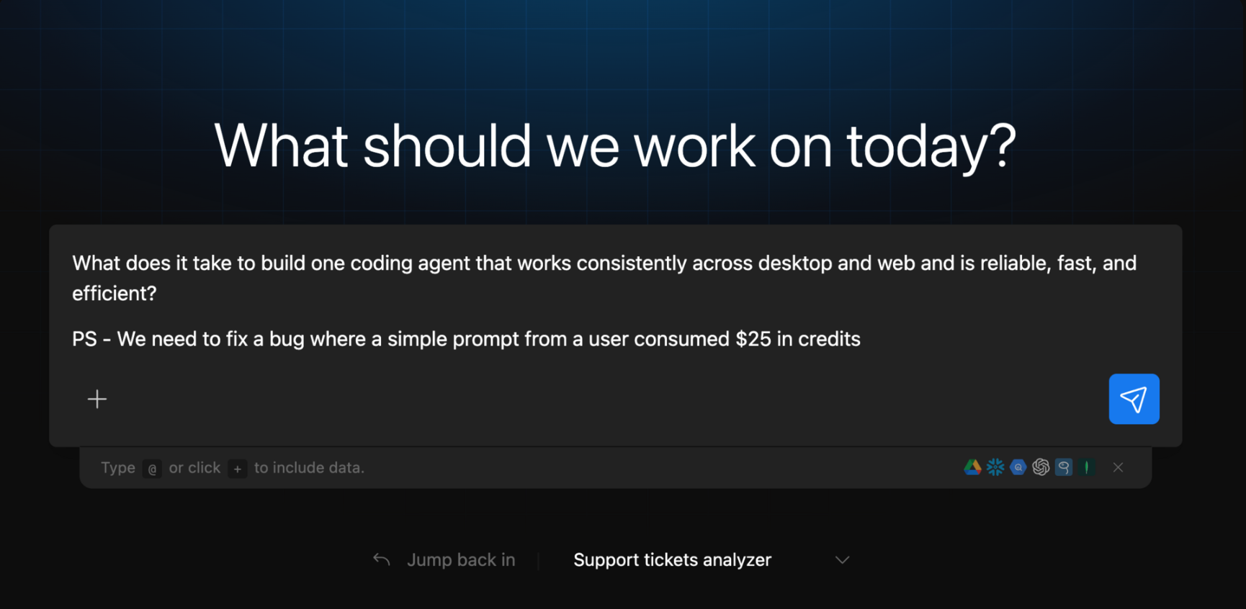Click the "What should we work on today?" heading
Screen dimensions: 1246x609
(615, 146)
